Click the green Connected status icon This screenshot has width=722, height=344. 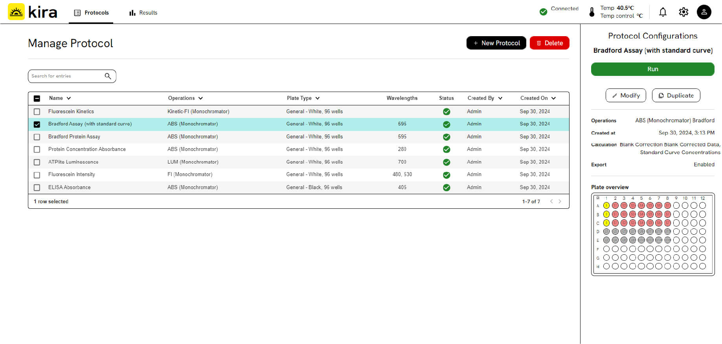point(543,12)
